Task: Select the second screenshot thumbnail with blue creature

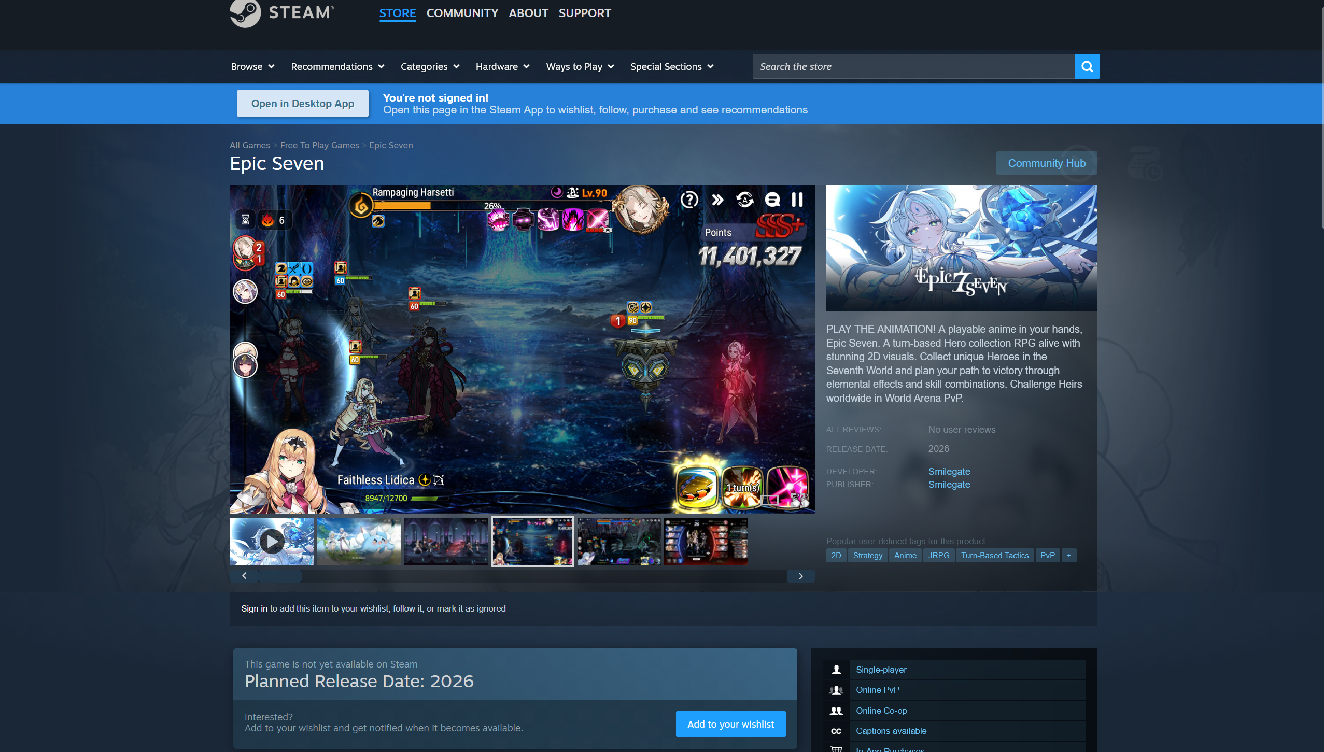Action: (x=359, y=542)
